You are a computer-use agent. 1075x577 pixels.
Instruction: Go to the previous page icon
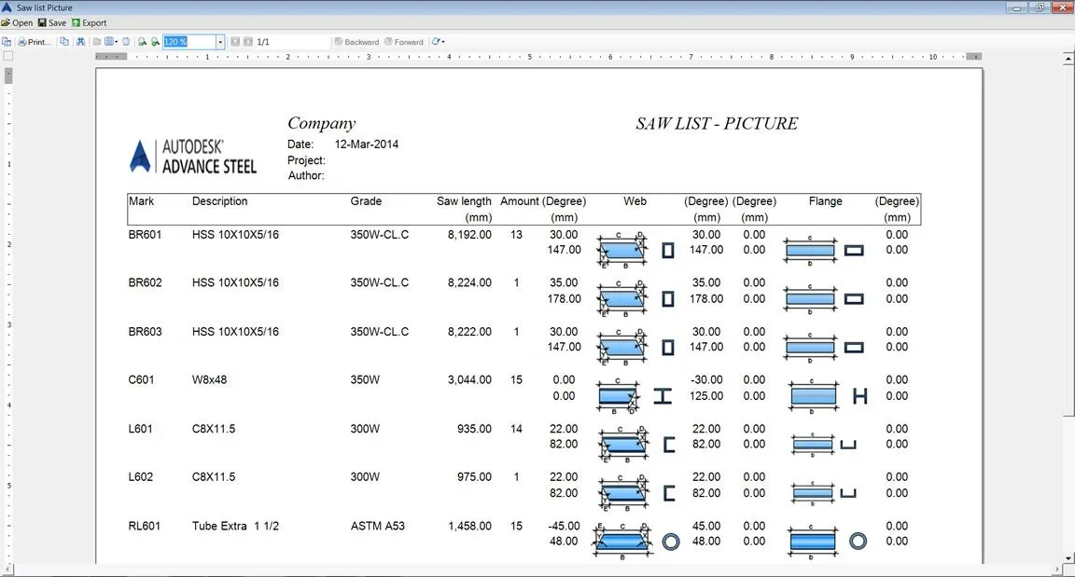(x=235, y=42)
